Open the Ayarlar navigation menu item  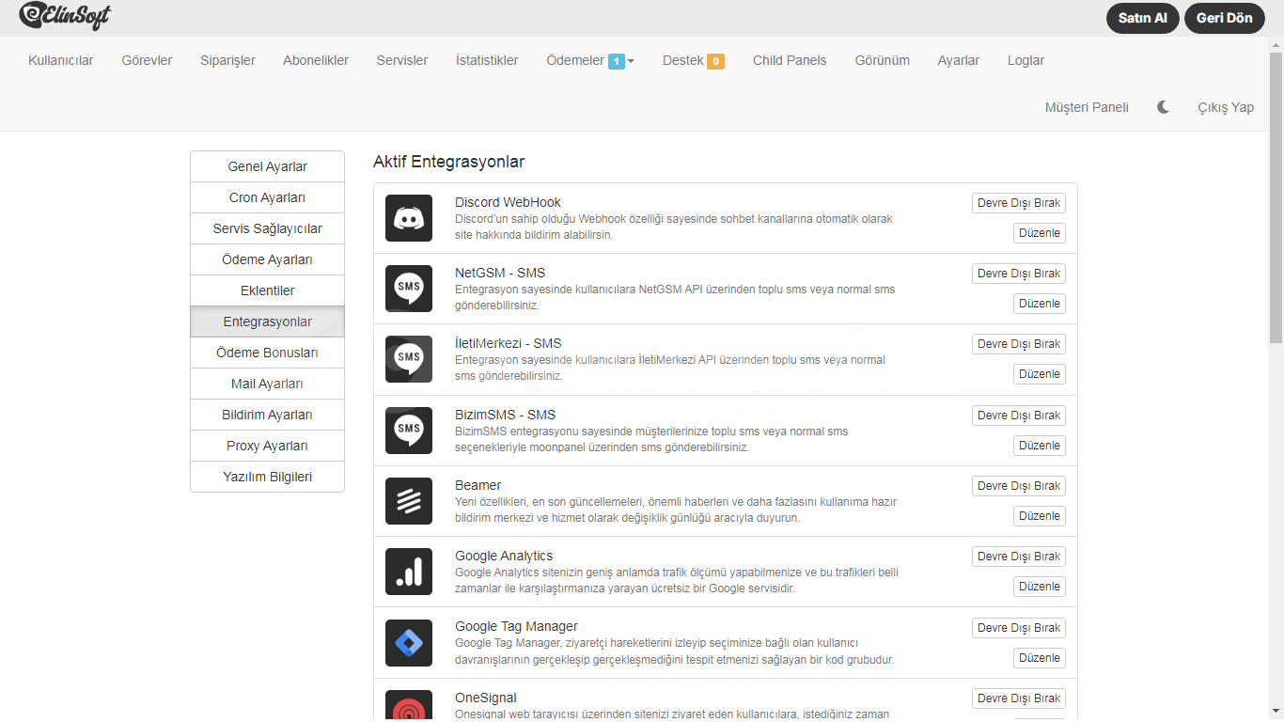(958, 60)
